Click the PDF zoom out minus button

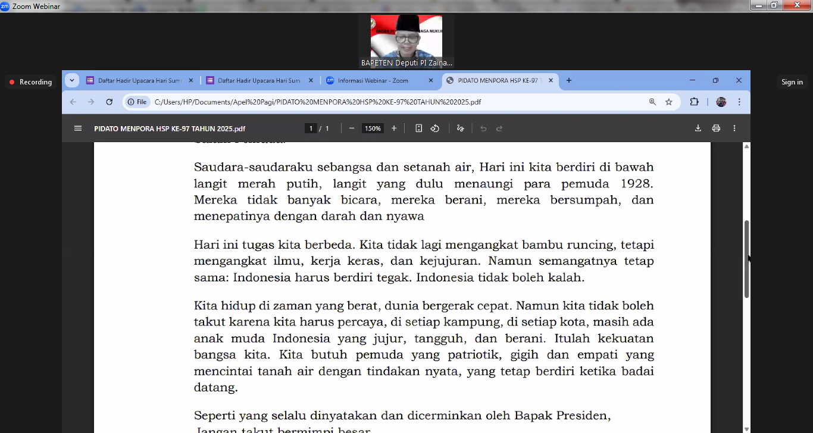pyautogui.click(x=352, y=128)
